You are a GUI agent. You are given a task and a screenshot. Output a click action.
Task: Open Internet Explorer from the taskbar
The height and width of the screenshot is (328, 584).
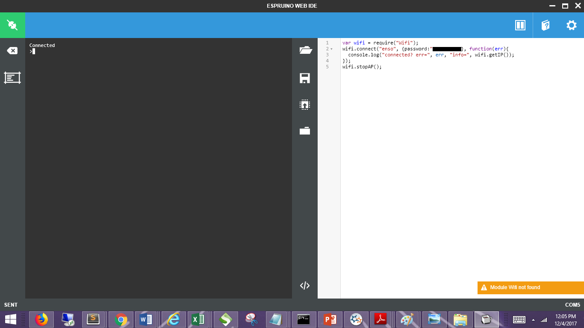[173, 319]
